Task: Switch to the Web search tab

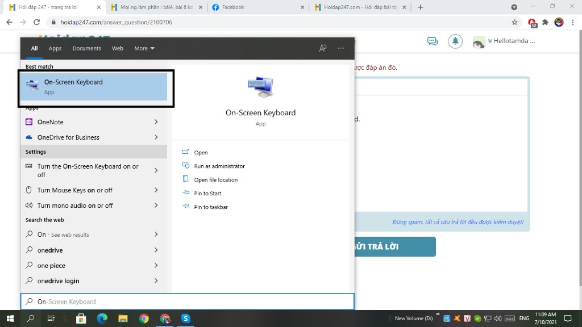Action: [118, 48]
